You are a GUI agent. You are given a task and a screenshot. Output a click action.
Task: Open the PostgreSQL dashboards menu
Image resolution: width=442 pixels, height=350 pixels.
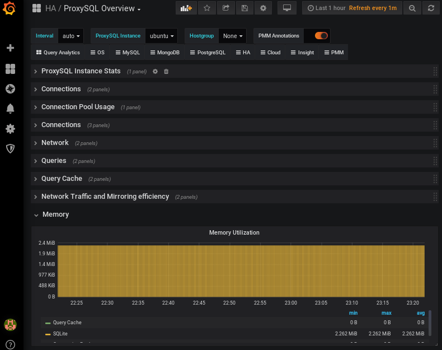pos(207,53)
